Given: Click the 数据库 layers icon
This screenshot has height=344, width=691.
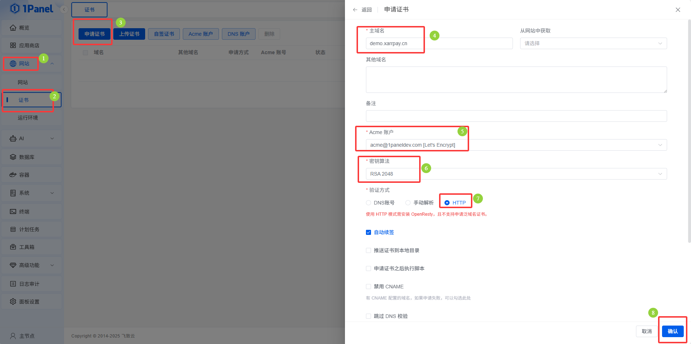Looking at the screenshot, I should click(13, 157).
